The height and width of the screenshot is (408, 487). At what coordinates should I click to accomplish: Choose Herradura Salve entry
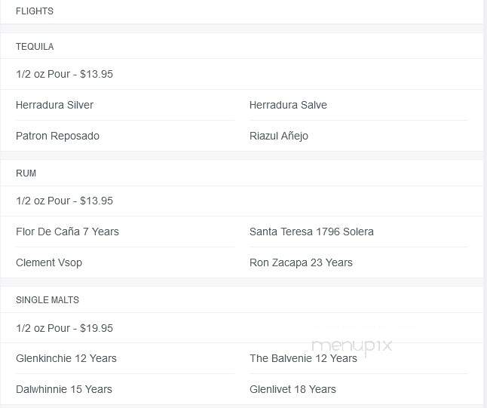288,105
